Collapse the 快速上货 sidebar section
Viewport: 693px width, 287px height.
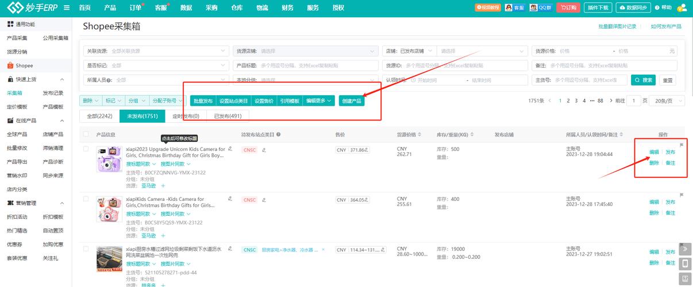pyautogui.click(x=62, y=79)
